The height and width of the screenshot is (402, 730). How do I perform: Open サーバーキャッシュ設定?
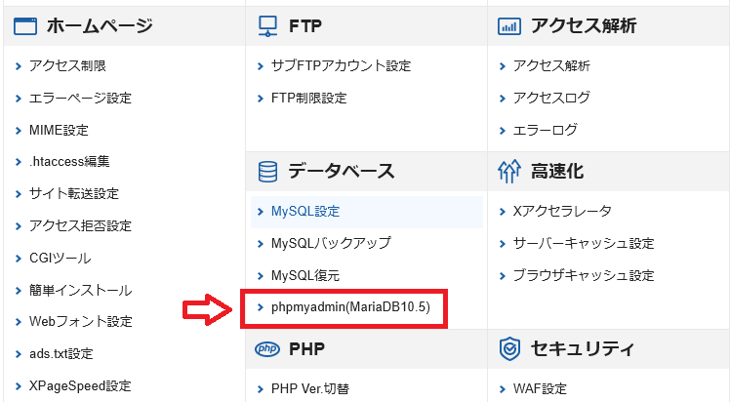(584, 243)
